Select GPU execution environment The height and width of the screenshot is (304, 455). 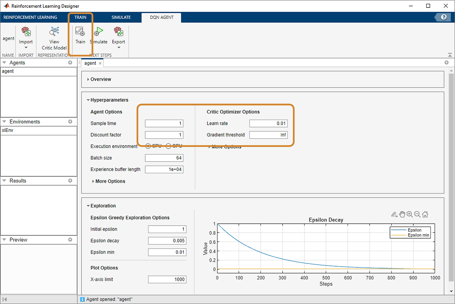(x=168, y=146)
